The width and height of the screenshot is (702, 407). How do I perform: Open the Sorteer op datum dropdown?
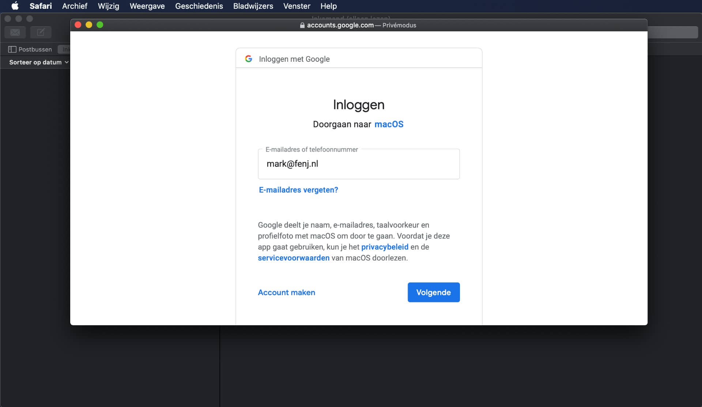pyautogui.click(x=39, y=62)
